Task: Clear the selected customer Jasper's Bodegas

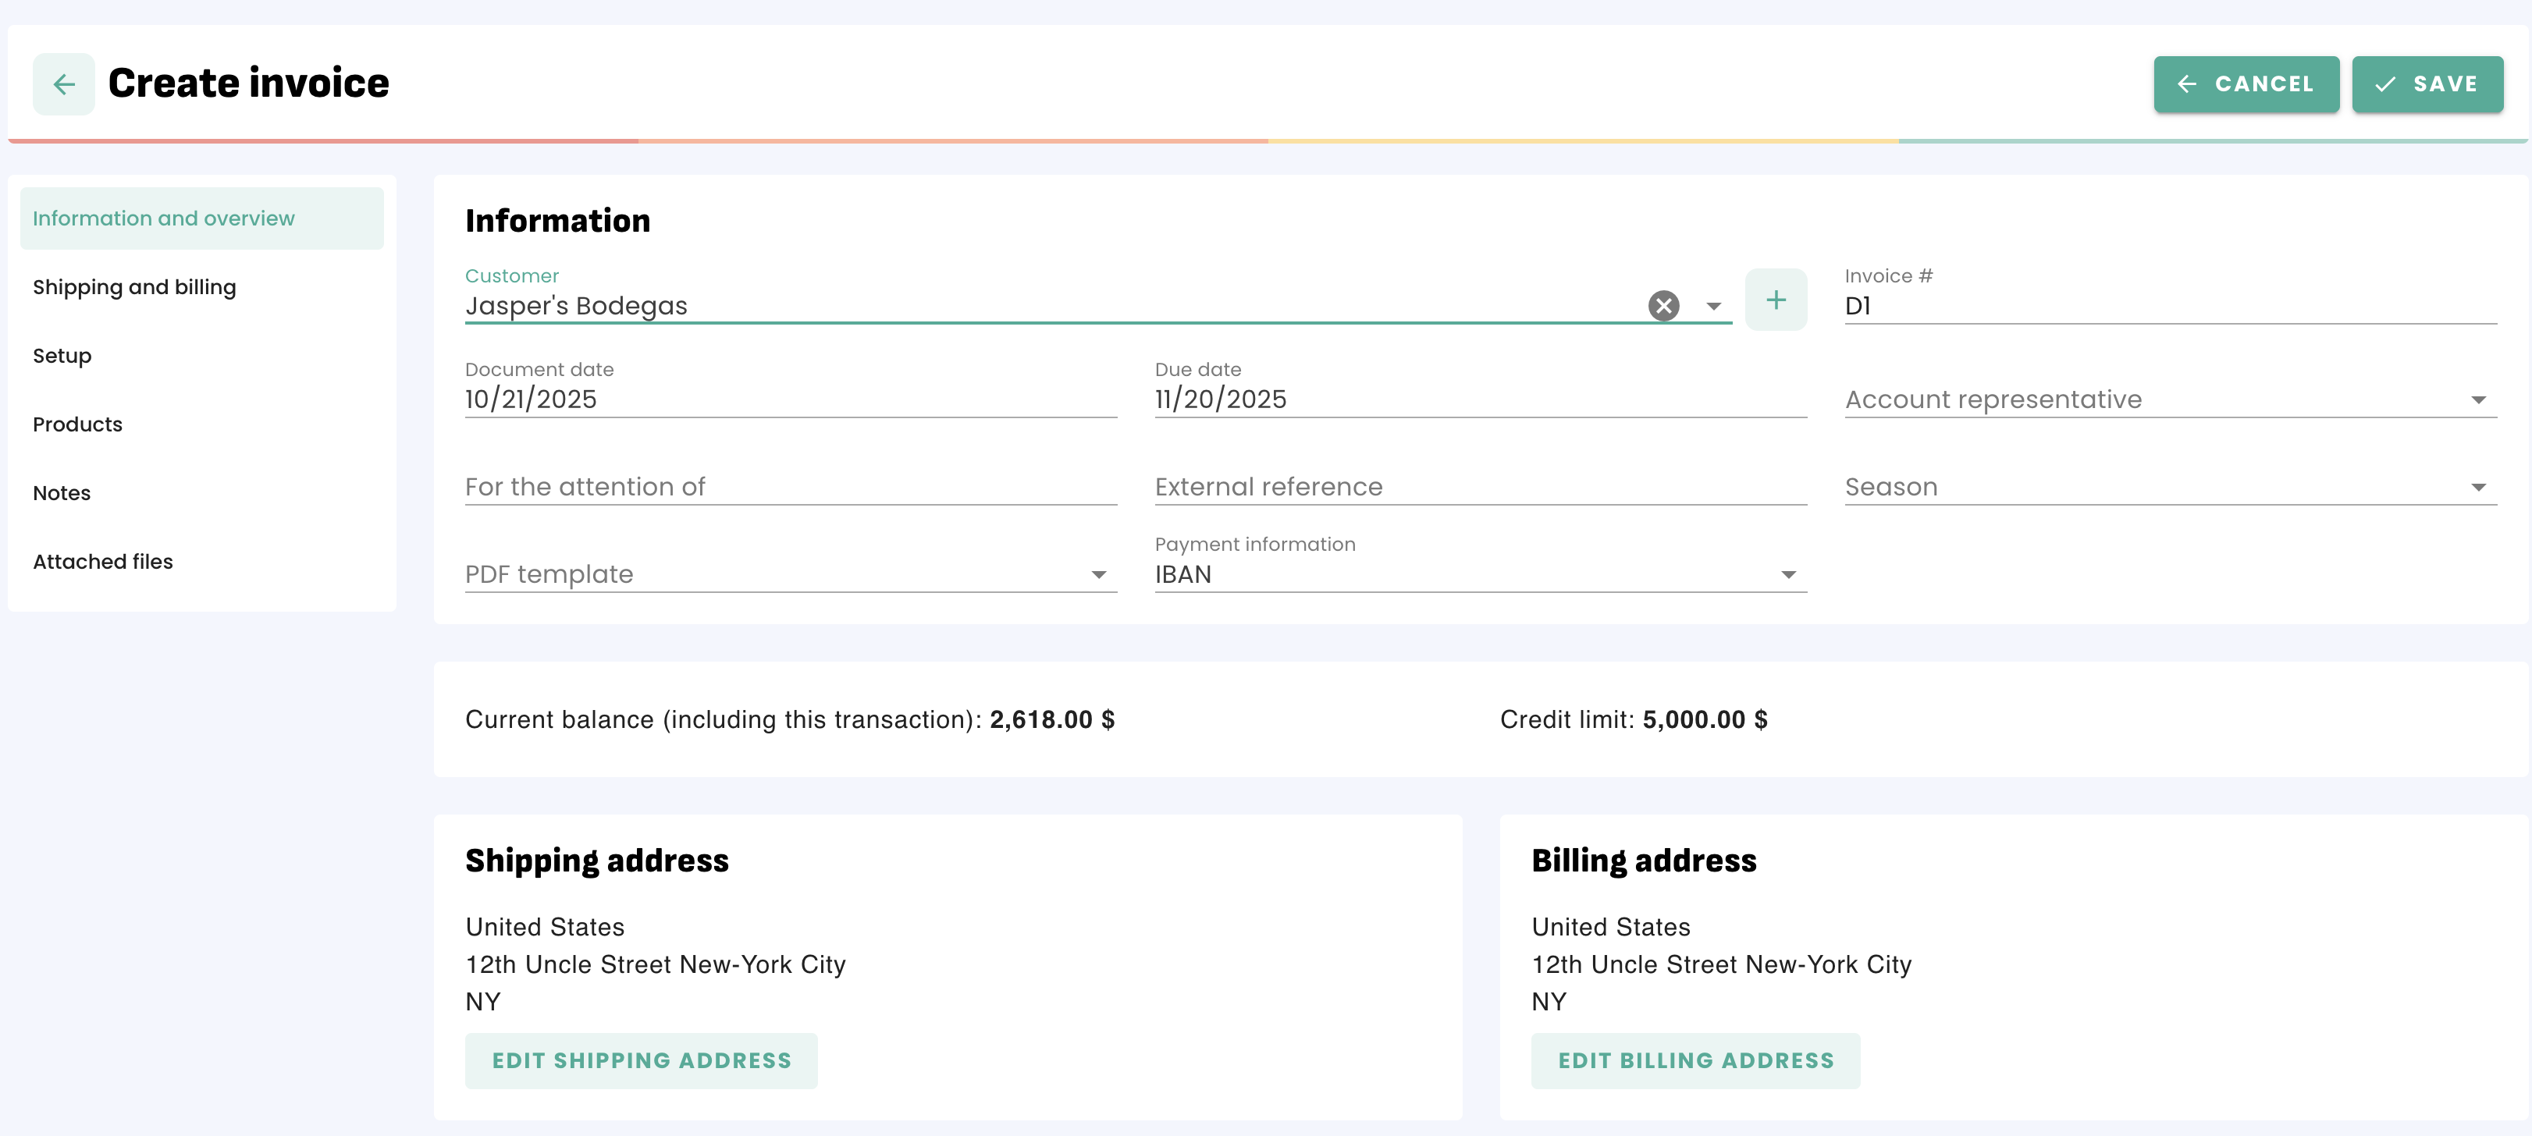Action: coord(1663,306)
